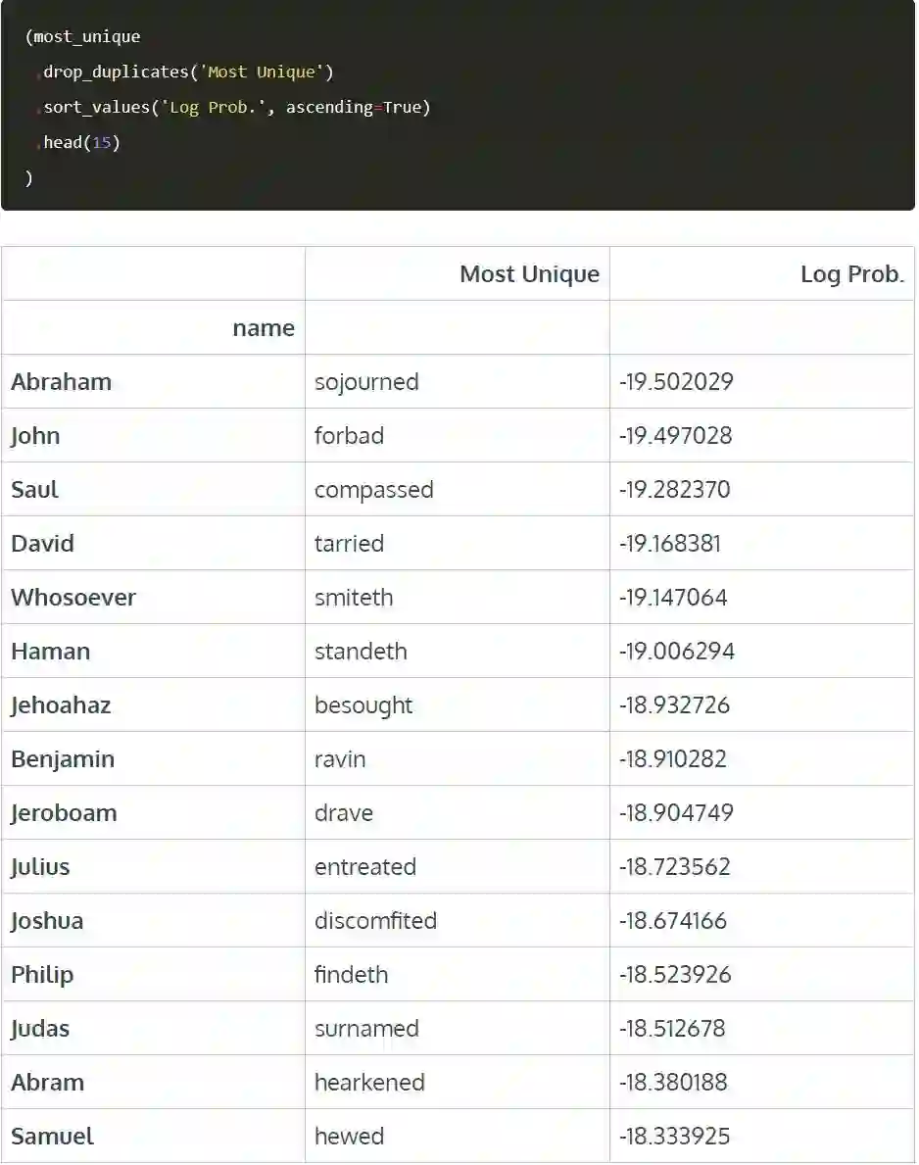Image resolution: width=919 pixels, height=1165 pixels.
Task: Click the value -18.523926
Action: click(675, 975)
